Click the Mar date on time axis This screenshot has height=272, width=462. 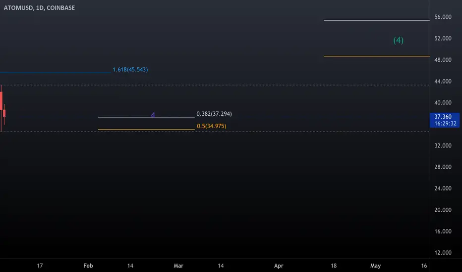[178, 266]
